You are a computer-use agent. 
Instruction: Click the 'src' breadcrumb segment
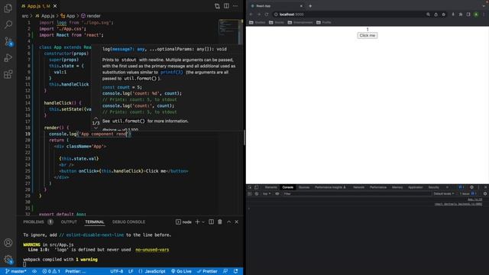[x=25, y=16]
